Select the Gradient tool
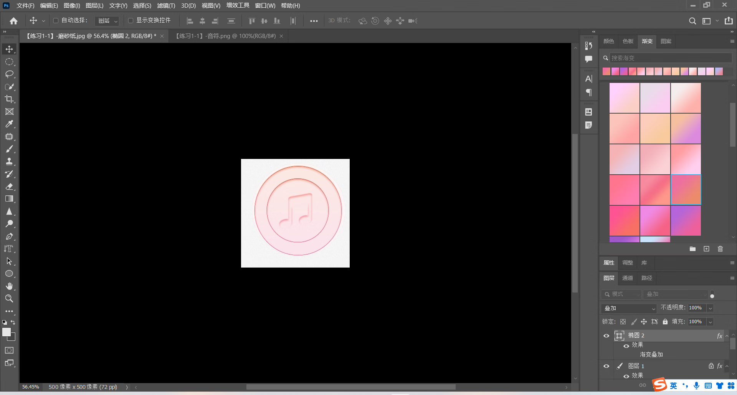This screenshot has width=737, height=395. coord(9,199)
